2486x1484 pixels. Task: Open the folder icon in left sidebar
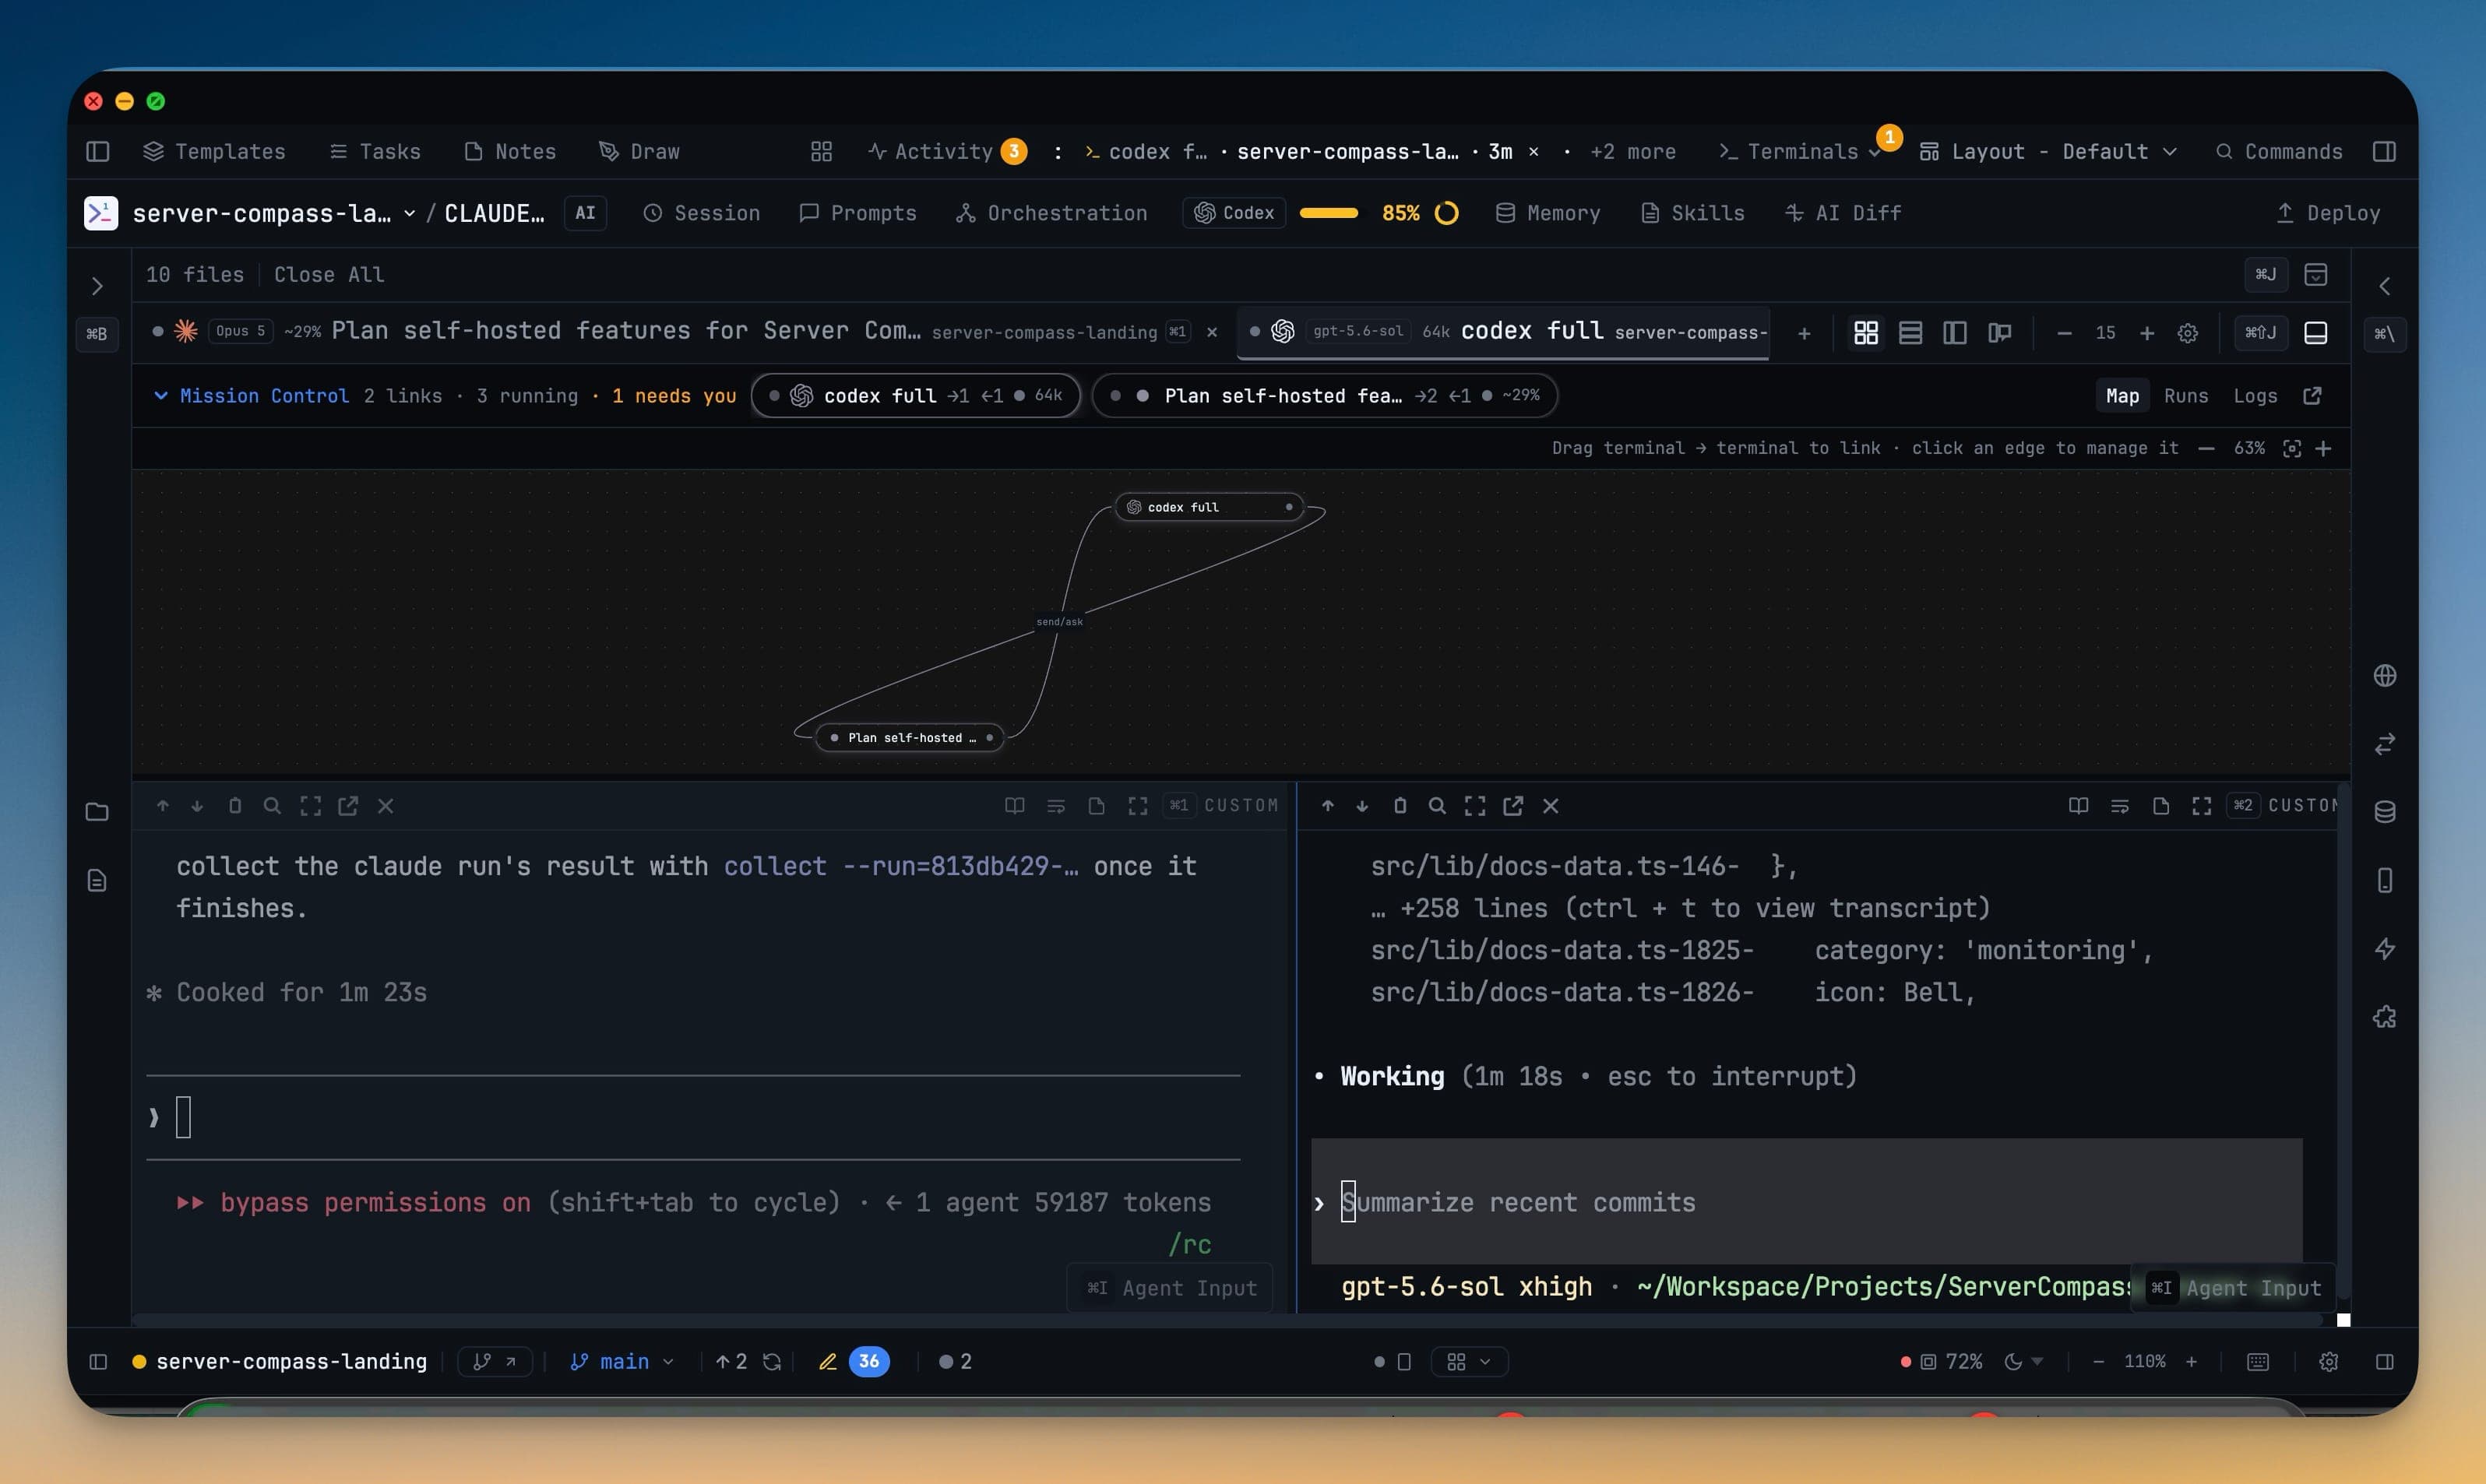(x=97, y=812)
